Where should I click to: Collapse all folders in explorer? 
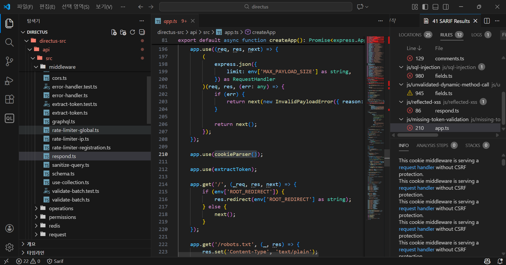point(142,32)
